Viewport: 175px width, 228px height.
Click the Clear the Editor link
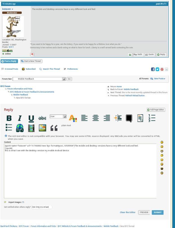(x=127, y=212)
